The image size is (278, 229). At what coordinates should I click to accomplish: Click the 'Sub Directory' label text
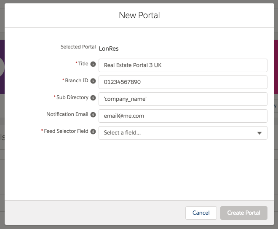pyautogui.click(x=72, y=97)
